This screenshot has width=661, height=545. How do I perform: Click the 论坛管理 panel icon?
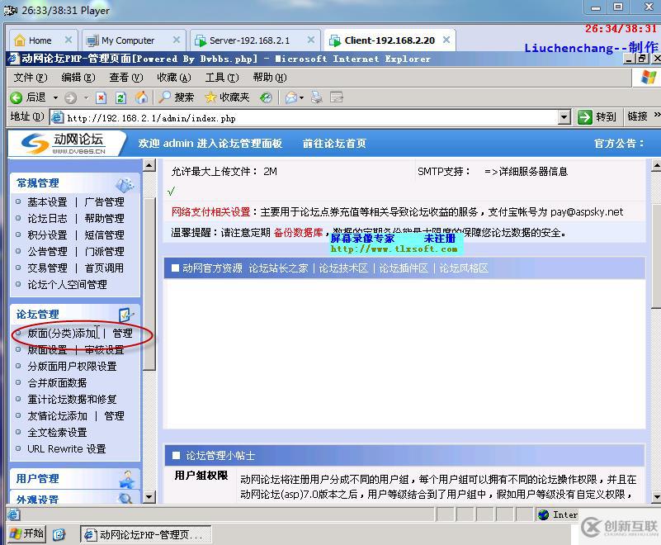pyautogui.click(x=126, y=315)
